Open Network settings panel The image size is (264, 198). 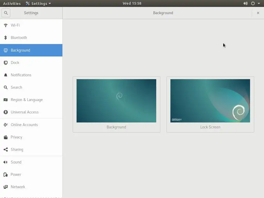click(x=31, y=187)
